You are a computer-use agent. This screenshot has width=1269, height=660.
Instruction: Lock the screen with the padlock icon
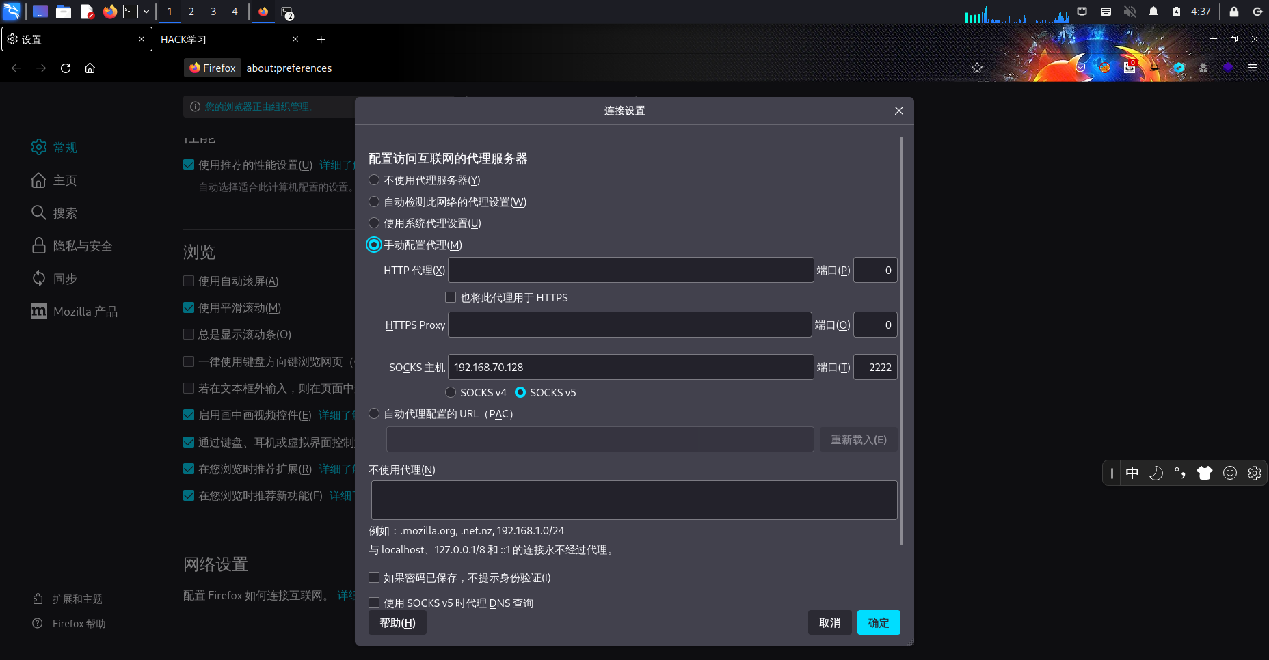1234,12
